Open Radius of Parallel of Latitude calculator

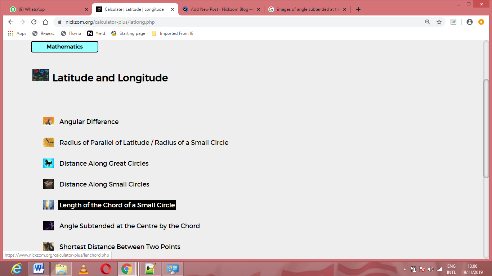coord(144,142)
